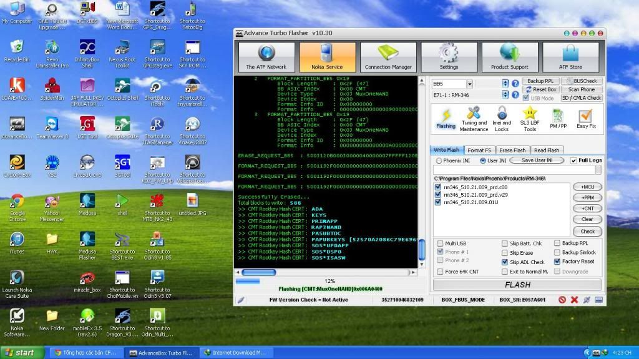
Task: Switch to the Read Flash tab
Action: coord(547,150)
